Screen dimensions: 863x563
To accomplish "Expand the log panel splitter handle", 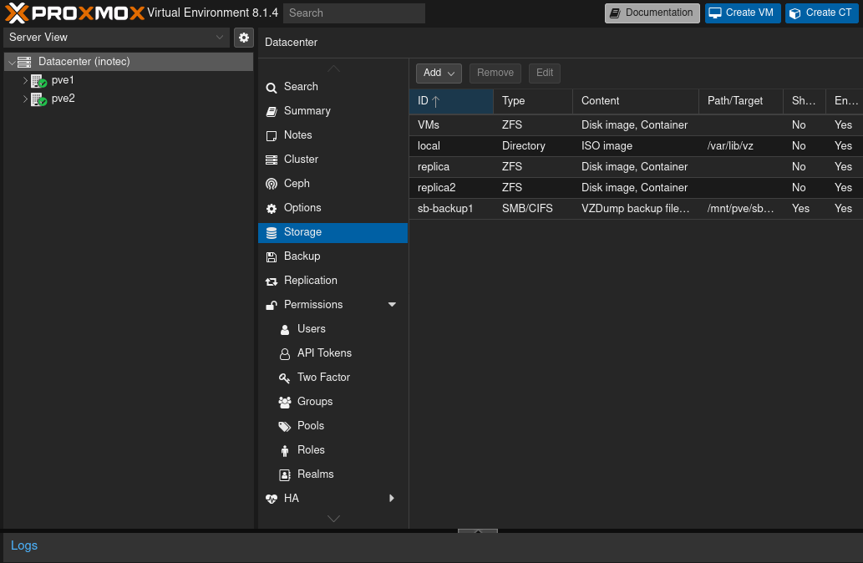I will click(x=478, y=531).
